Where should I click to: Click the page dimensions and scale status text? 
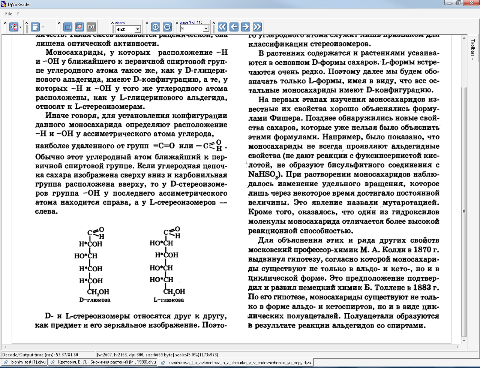click(157, 355)
